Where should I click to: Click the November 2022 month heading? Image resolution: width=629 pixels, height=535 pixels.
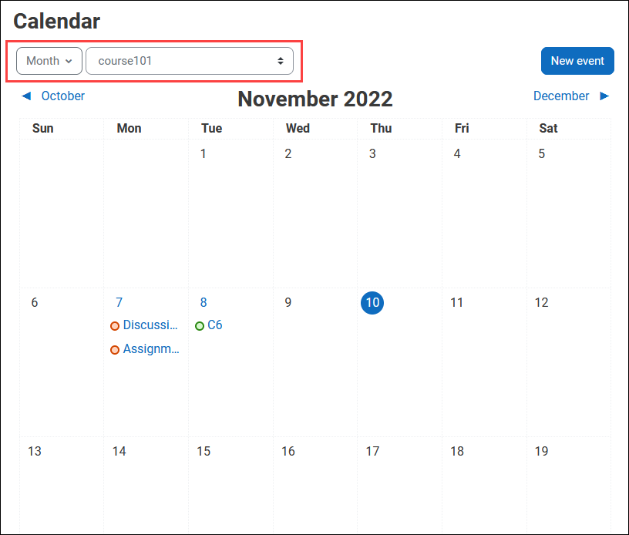[314, 99]
